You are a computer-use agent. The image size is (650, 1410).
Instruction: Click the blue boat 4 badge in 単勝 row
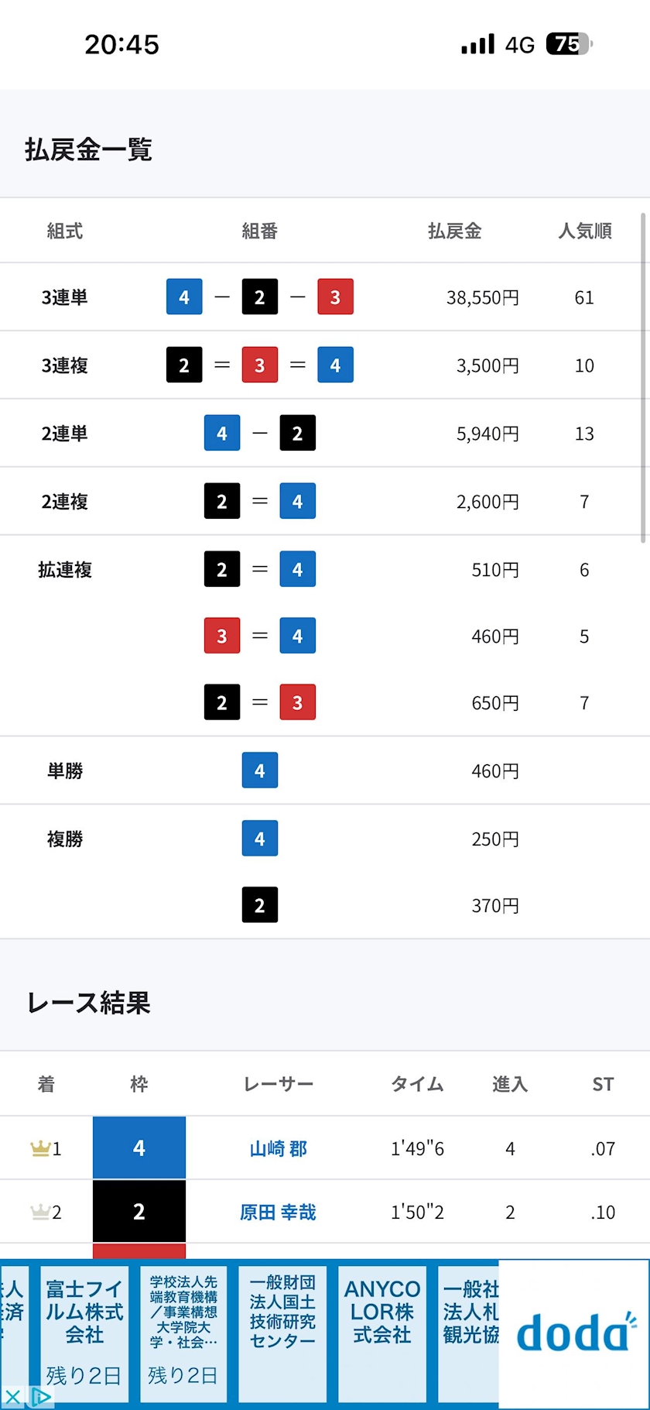[x=260, y=770]
